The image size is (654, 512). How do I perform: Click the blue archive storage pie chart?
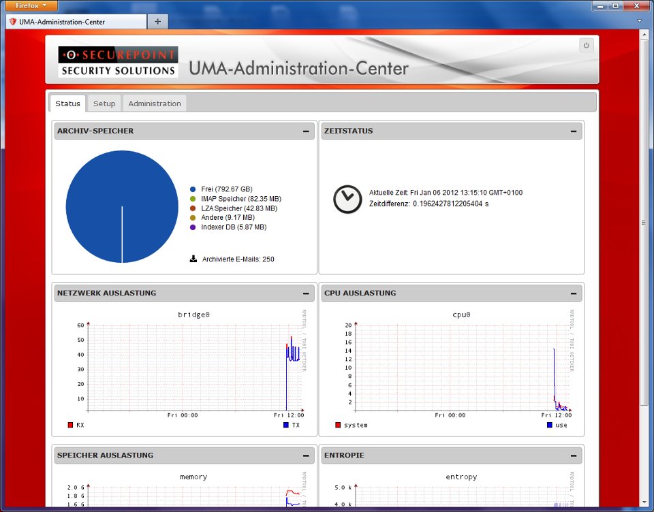click(122, 207)
